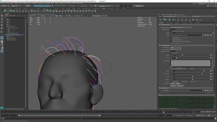Click the Redo arrow on status line
This screenshot has height=122, width=217.
pyautogui.click(x=20, y=6)
